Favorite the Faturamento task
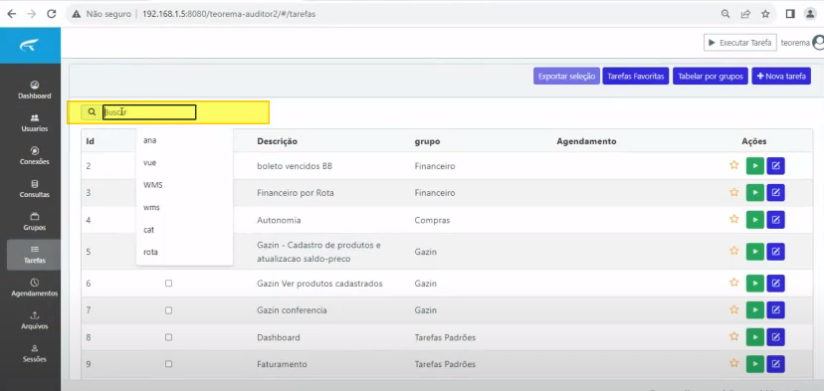 tap(734, 363)
